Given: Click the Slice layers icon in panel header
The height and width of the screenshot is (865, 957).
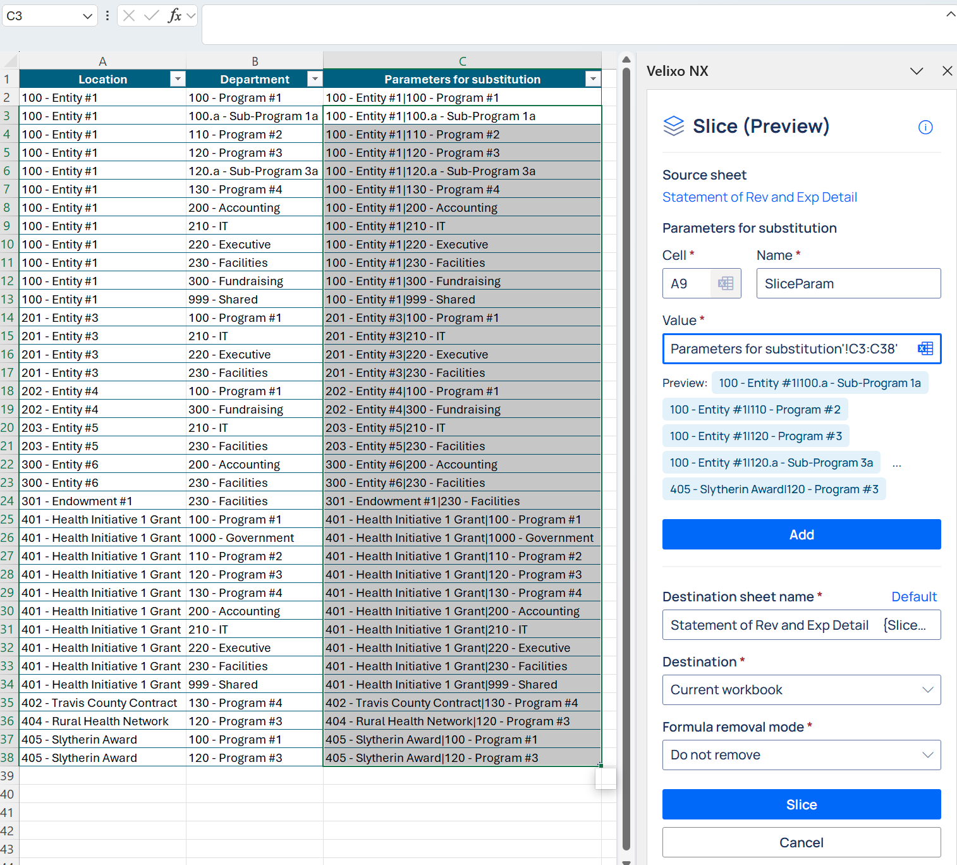Looking at the screenshot, I should point(674,126).
